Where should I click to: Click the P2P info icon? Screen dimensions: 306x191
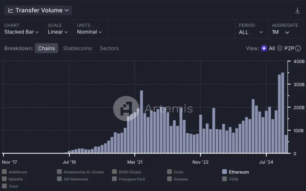click(298, 48)
